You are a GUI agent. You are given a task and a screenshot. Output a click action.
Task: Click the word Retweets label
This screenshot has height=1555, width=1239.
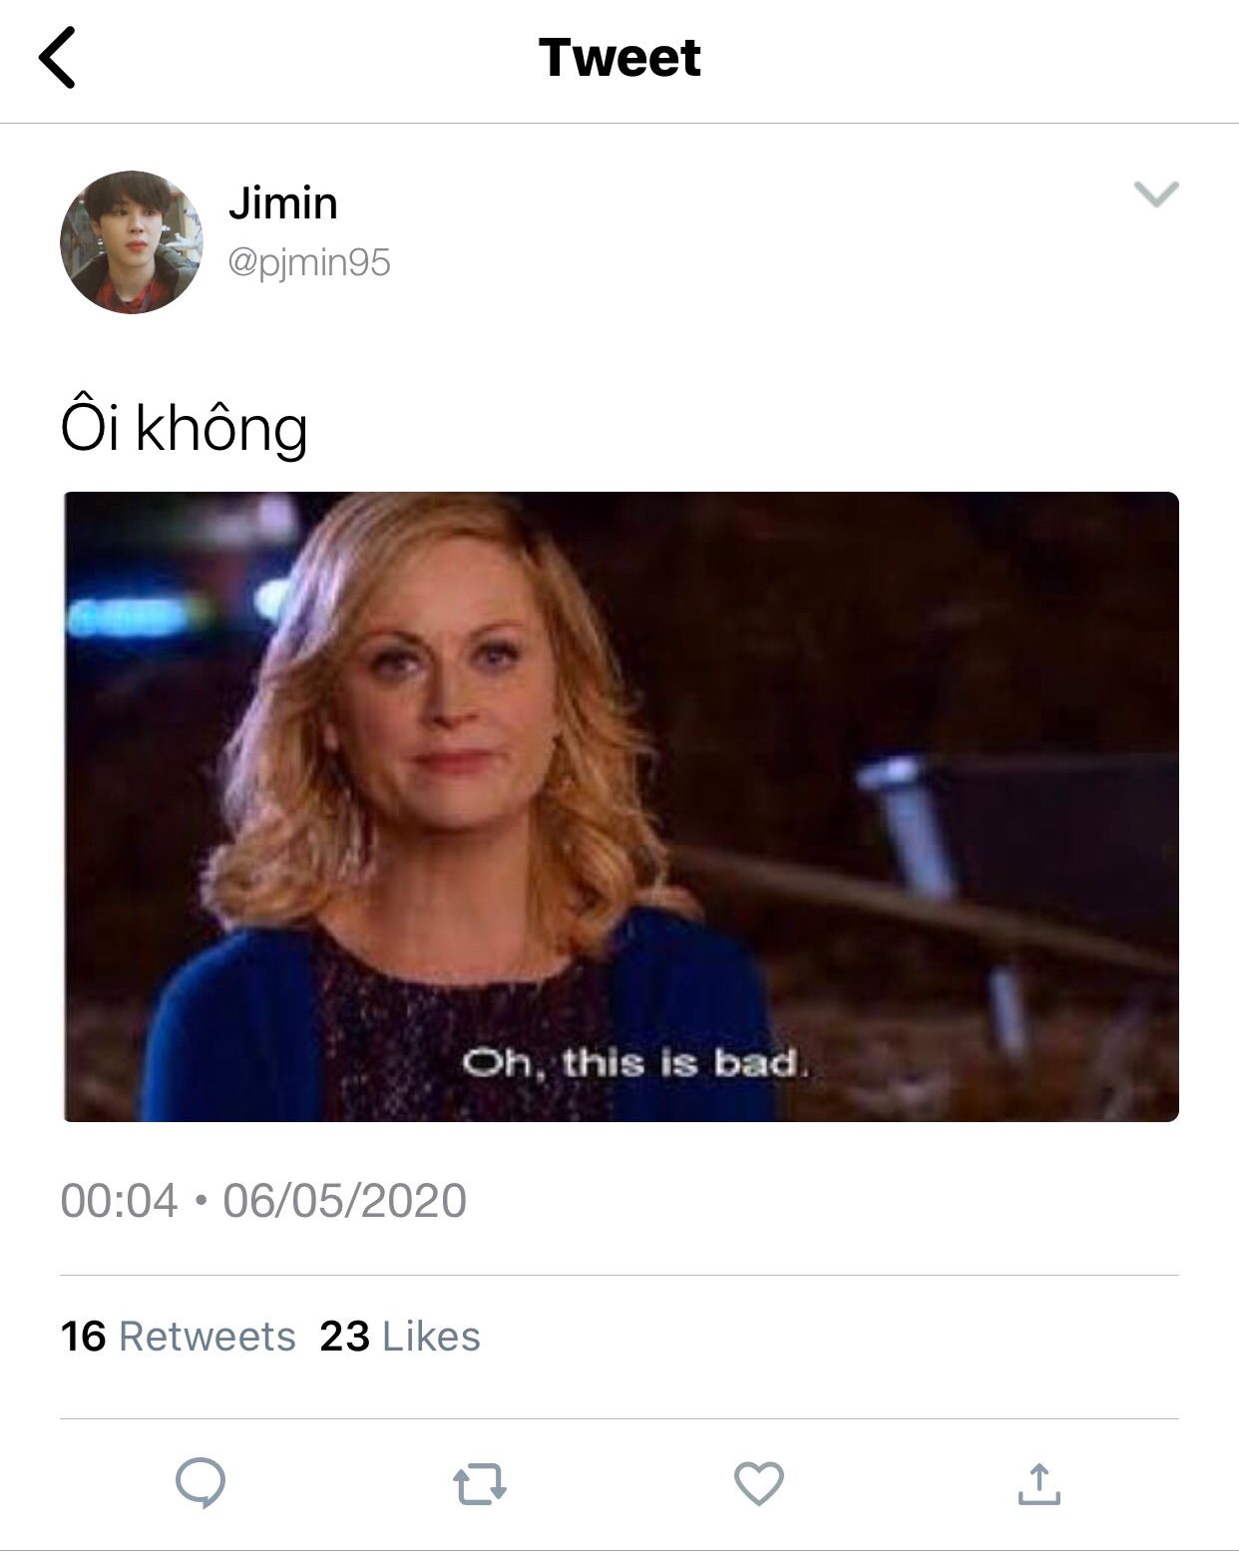207,1337
